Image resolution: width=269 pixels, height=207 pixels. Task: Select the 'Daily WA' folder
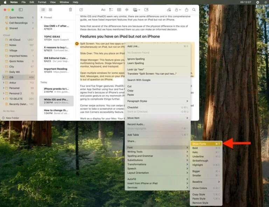[19, 72]
